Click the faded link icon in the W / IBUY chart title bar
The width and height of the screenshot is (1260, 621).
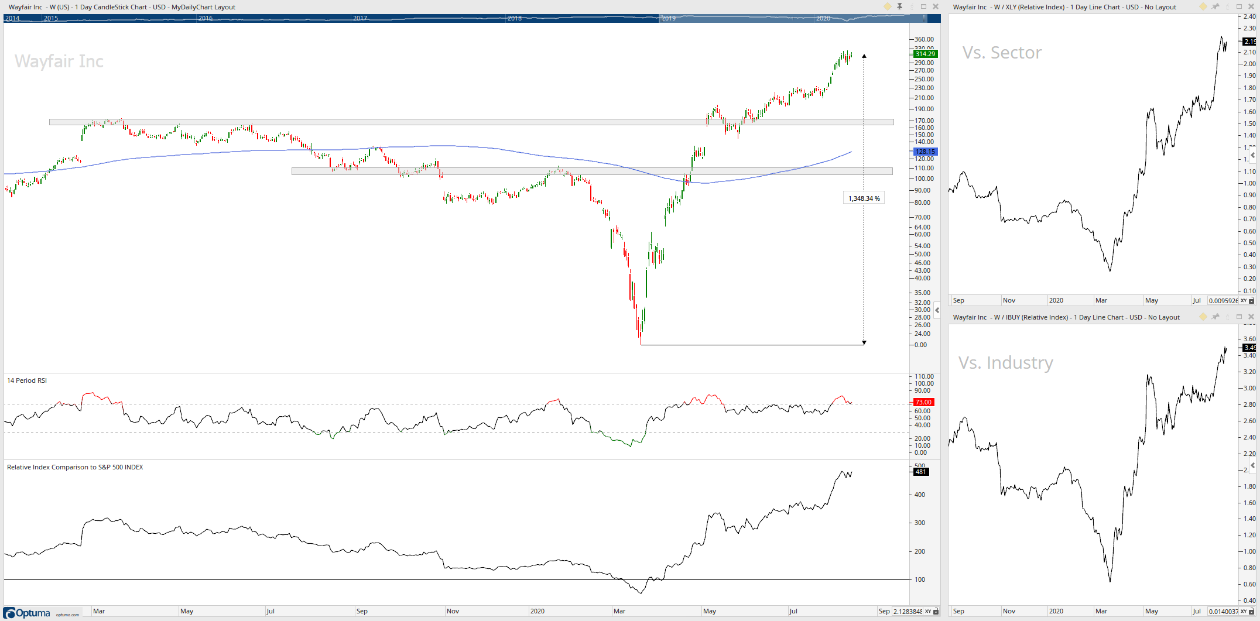tap(1227, 317)
